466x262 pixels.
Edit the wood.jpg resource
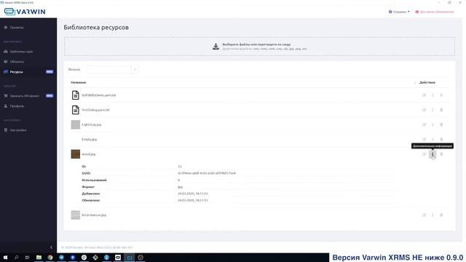click(424, 154)
